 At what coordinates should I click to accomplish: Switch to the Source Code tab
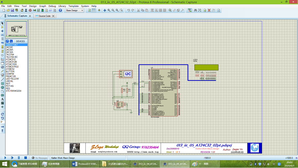45,16
